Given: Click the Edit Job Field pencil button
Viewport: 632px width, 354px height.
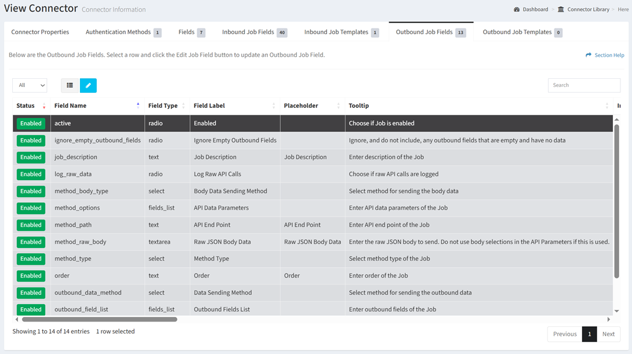Looking at the screenshot, I should 88,85.
